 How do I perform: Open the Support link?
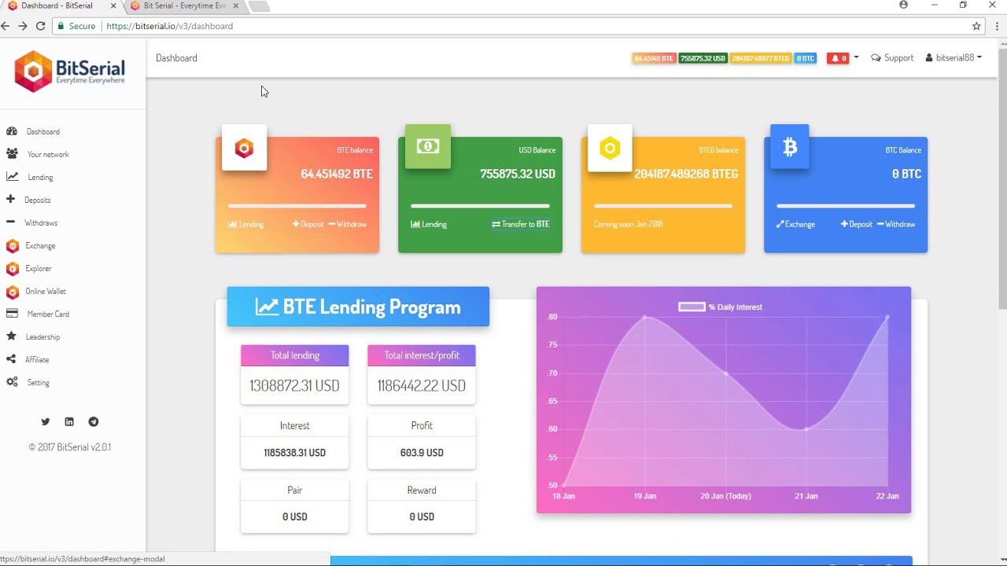[892, 58]
